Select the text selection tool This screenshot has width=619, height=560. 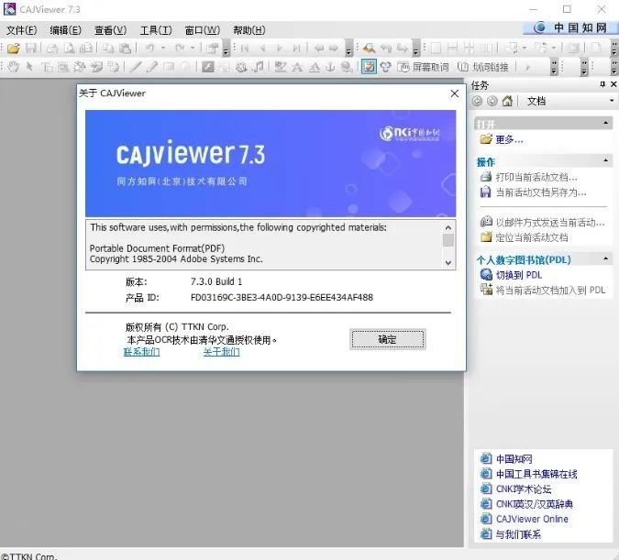click(x=47, y=67)
